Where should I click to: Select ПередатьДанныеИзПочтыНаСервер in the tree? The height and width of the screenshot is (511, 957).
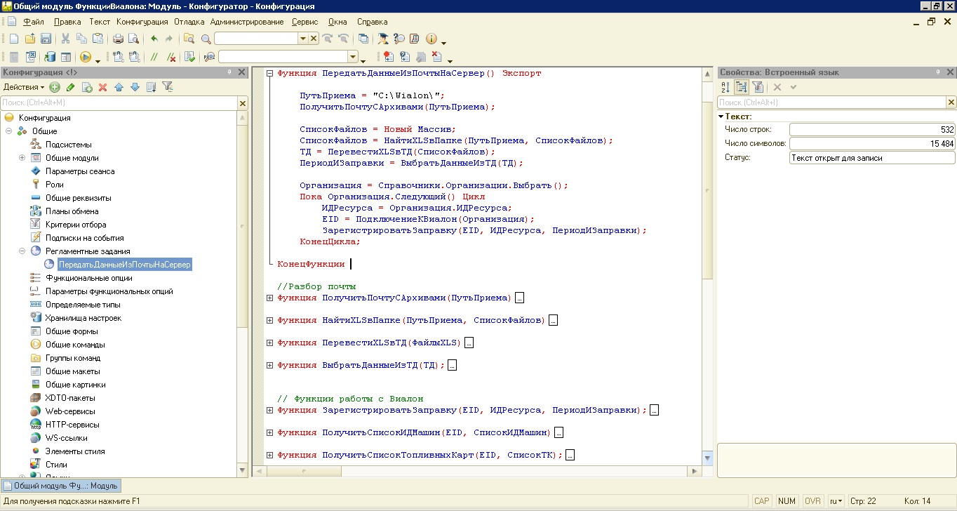(124, 265)
